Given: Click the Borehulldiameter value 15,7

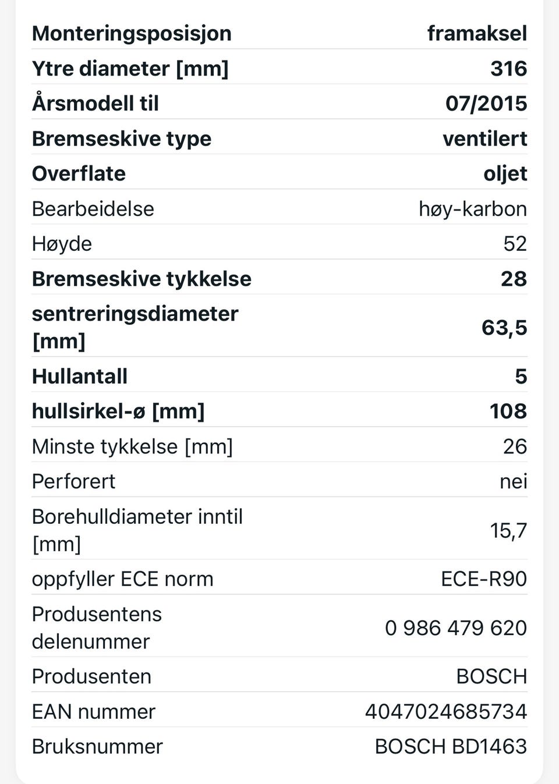Looking at the screenshot, I should (508, 530).
